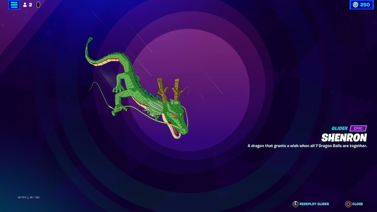The image size is (377, 212).
Task: Open the hamburger main menu
Action: [14, 5]
